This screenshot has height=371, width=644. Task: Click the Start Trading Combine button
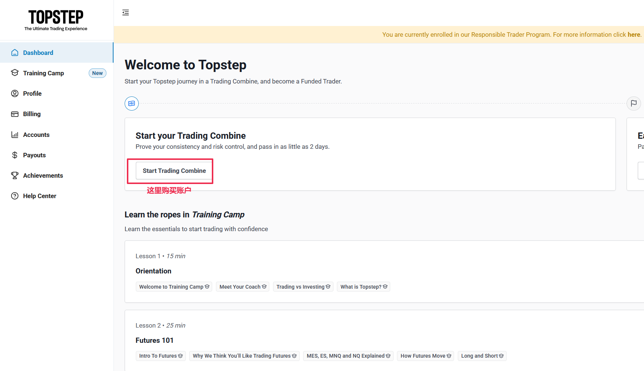click(174, 171)
